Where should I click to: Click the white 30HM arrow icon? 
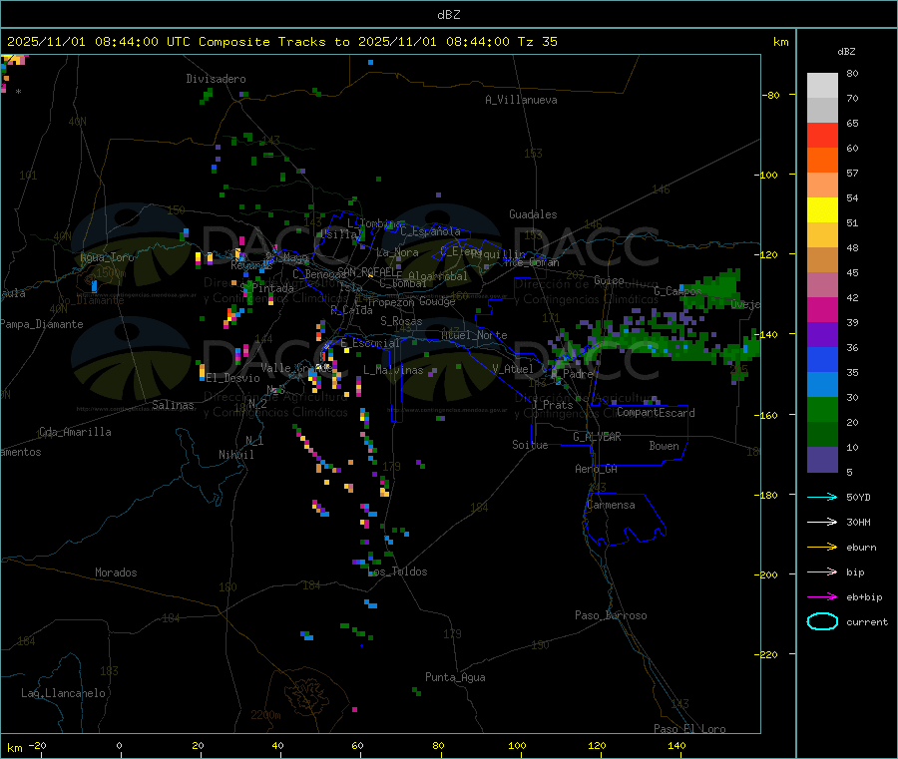(x=822, y=522)
